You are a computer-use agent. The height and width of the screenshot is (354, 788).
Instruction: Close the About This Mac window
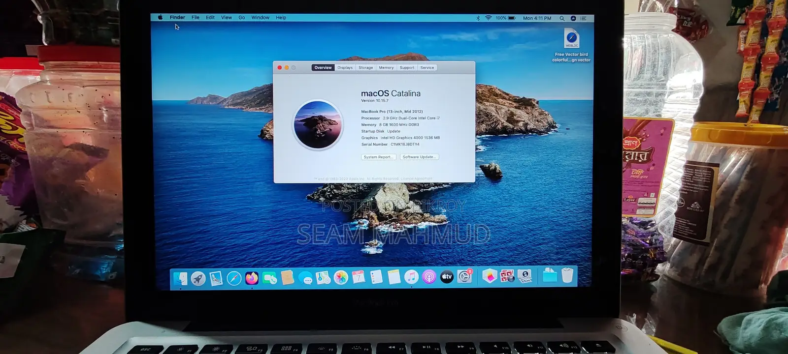[x=280, y=67]
